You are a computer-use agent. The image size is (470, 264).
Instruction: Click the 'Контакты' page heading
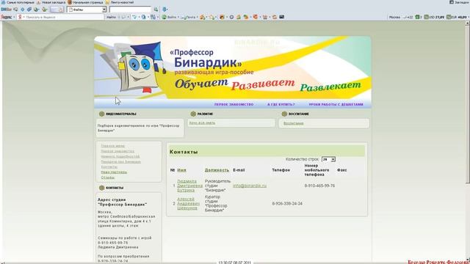tap(184, 152)
